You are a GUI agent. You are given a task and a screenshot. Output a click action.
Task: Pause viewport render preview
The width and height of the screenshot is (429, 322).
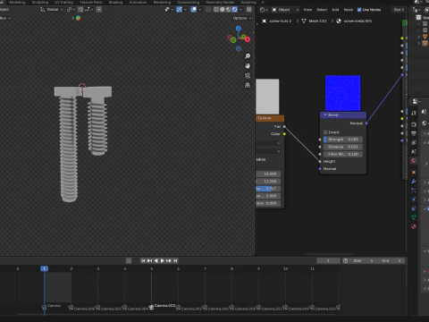tap(249, 10)
